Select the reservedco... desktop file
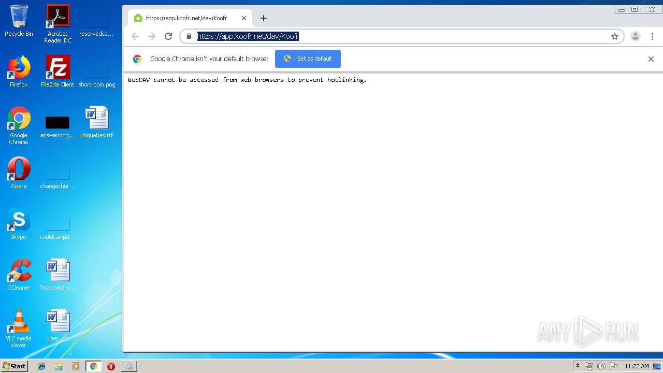Image resolution: width=663 pixels, height=373 pixels. click(x=96, y=24)
